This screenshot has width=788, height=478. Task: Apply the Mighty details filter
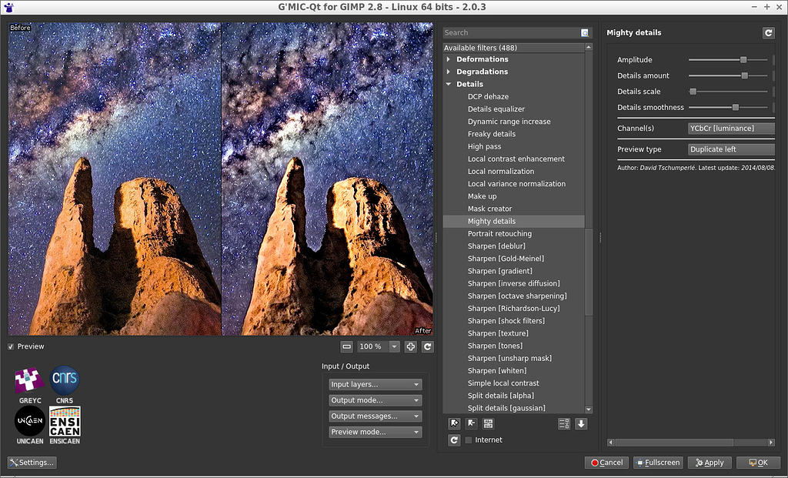coord(709,462)
